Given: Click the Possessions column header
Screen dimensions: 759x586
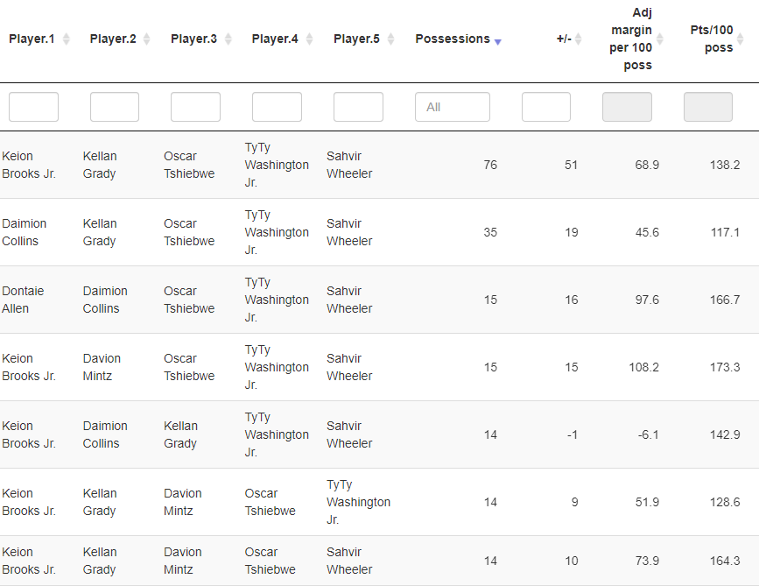Looking at the screenshot, I should (x=453, y=39).
